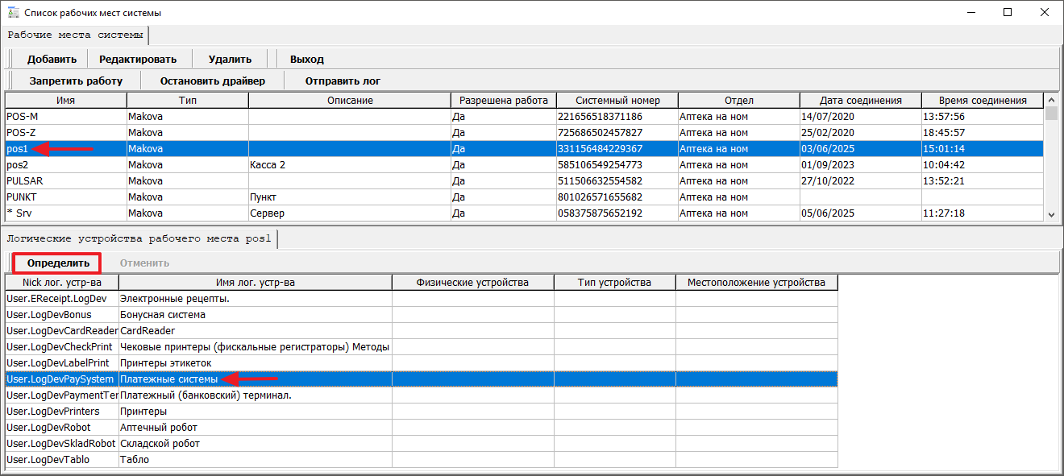The height and width of the screenshot is (476, 1064).
Task: Click the window title bar app icon
Action: 12,13
